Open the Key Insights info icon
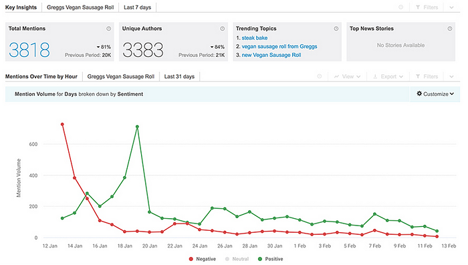Screen dimensions: 468x265 click(401, 7)
